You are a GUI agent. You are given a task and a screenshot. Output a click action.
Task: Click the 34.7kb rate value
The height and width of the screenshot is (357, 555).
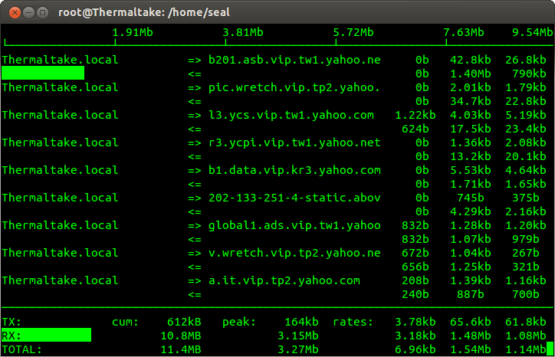[x=471, y=102]
